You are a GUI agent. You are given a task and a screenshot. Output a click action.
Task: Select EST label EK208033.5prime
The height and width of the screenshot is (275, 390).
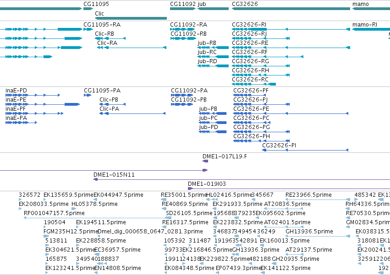pyautogui.click(x=44, y=204)
